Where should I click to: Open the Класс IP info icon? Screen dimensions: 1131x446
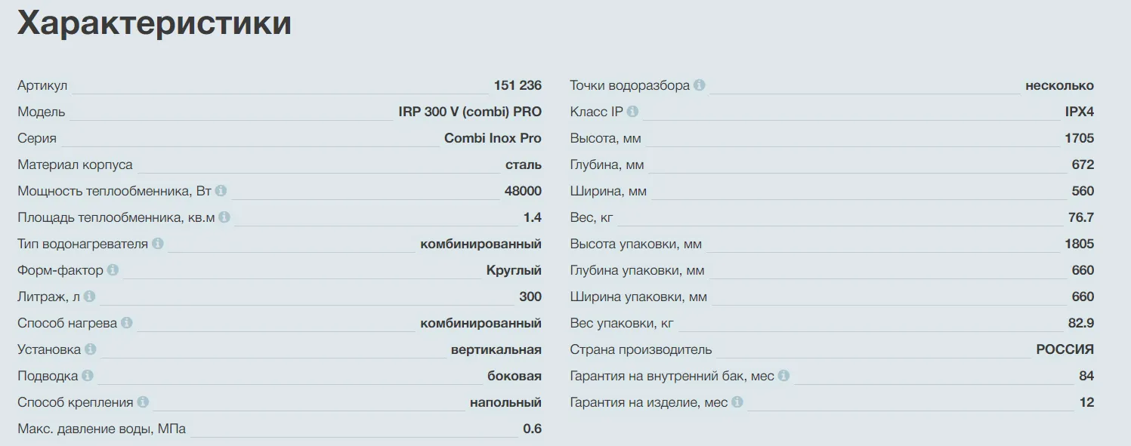coord(632,112)
